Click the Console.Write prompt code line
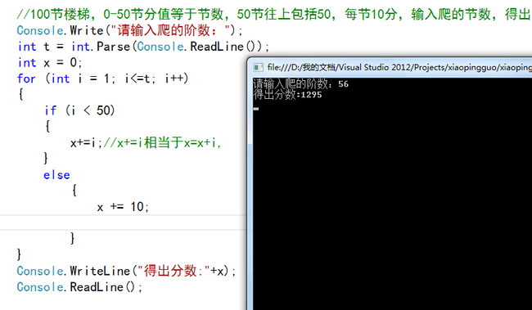Viewport: 532px width, 310px height. point(130,30)
